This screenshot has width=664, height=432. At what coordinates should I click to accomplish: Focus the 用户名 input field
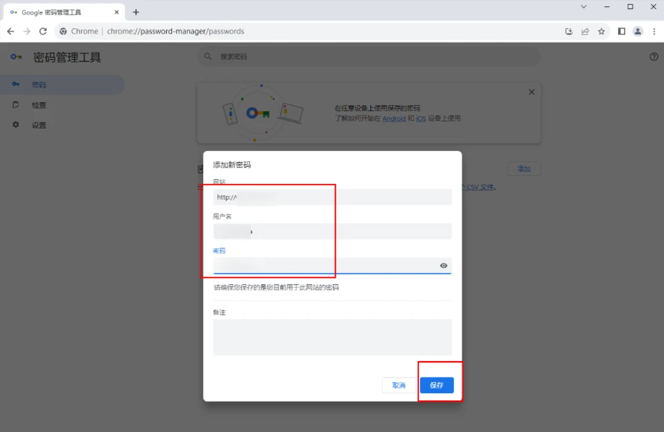(x=332, y=232)
